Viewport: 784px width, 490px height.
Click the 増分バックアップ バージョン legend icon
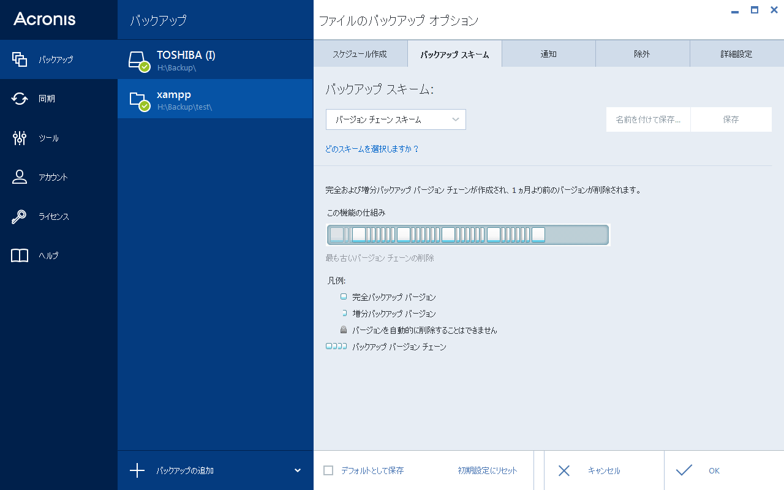pos(344,313)
